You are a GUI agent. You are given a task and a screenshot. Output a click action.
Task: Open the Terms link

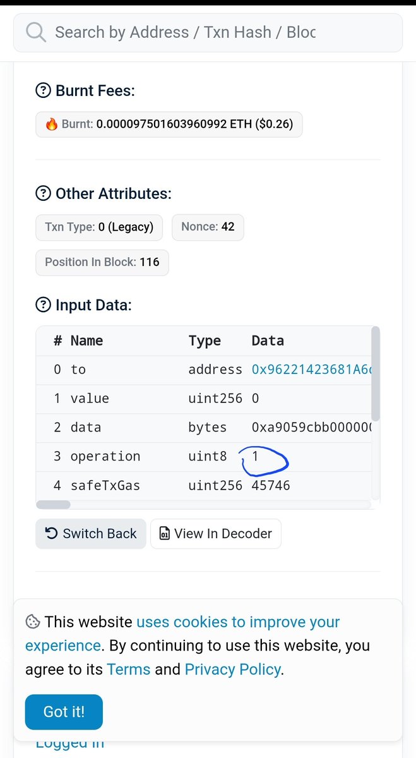(x=128, y=670)
